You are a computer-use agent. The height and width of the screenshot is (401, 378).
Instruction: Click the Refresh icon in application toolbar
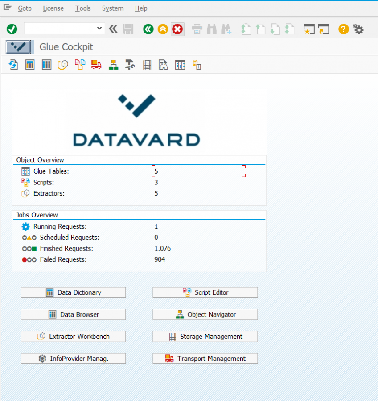(13, 65)
